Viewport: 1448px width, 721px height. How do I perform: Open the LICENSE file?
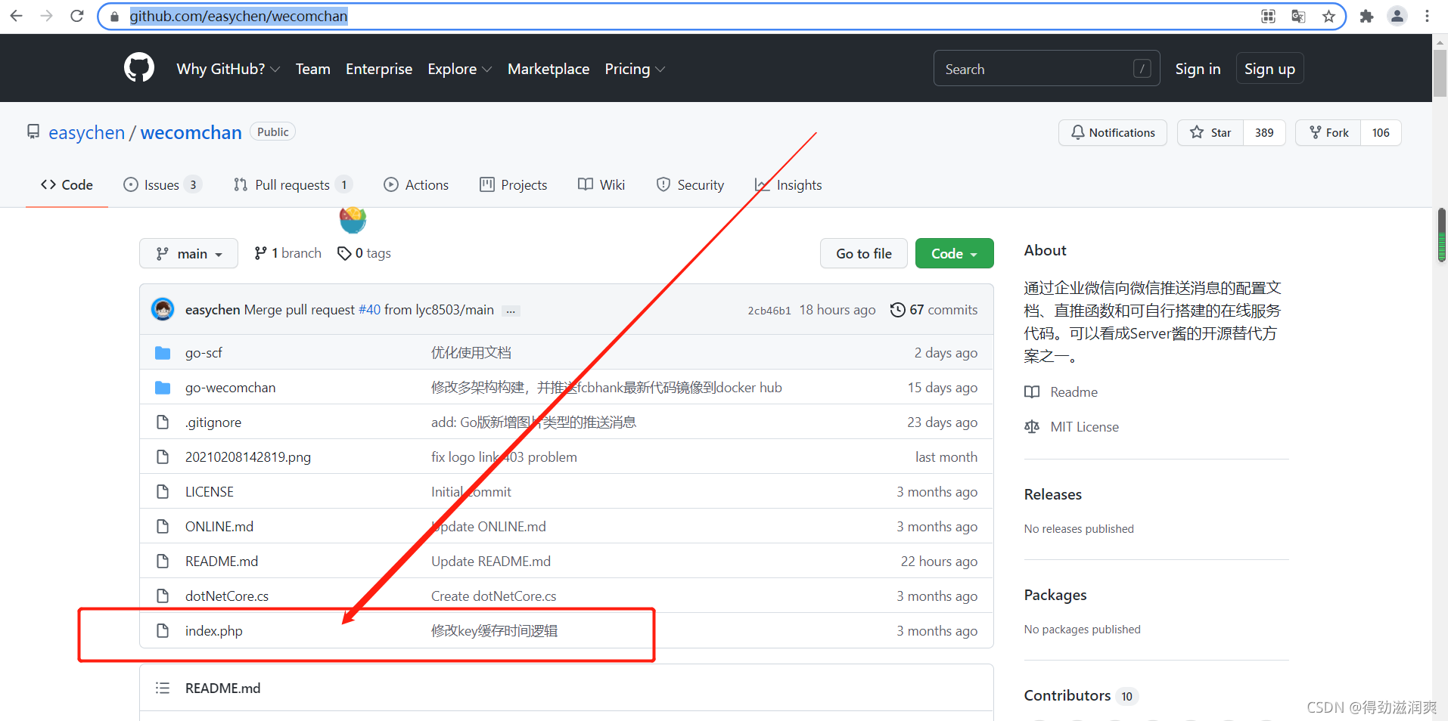click(x=210, y=492)
